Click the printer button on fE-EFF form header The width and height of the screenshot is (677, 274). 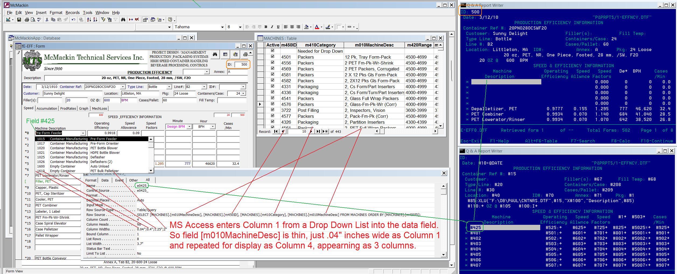pyautogui.click(x=245, y=54)
